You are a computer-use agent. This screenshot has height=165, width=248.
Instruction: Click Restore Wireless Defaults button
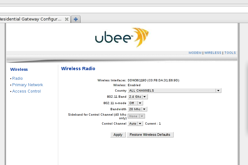150,135
